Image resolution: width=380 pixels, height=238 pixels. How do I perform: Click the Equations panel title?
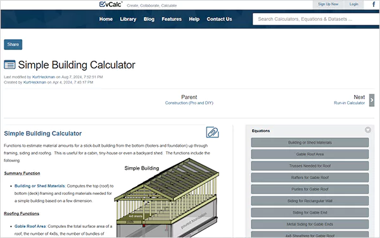tap(261, 131)
